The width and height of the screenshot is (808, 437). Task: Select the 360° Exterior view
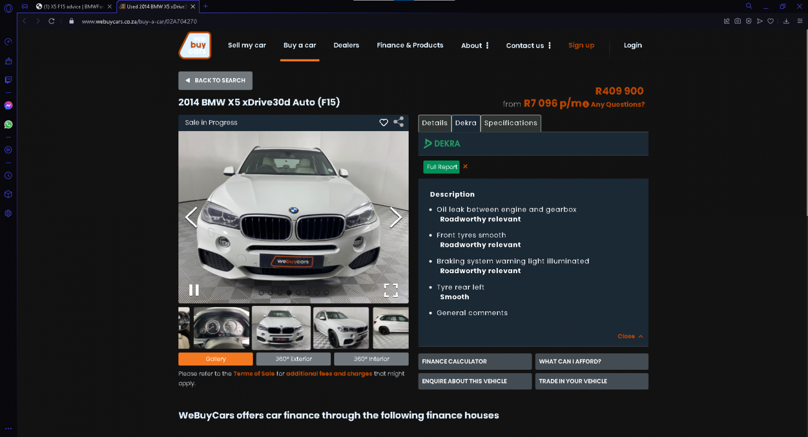(x=293, y=359)
